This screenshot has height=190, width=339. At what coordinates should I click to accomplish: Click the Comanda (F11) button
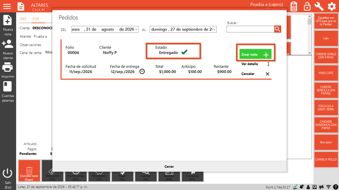click(192, 176)
